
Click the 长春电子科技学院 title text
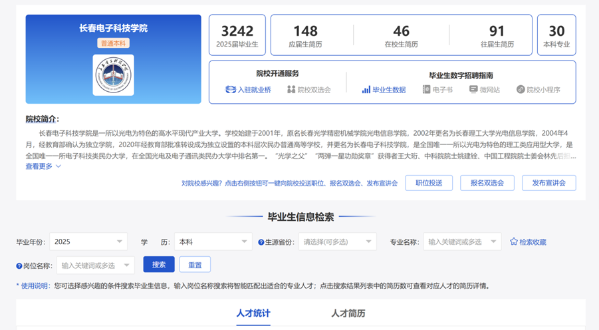pos(113,28)
